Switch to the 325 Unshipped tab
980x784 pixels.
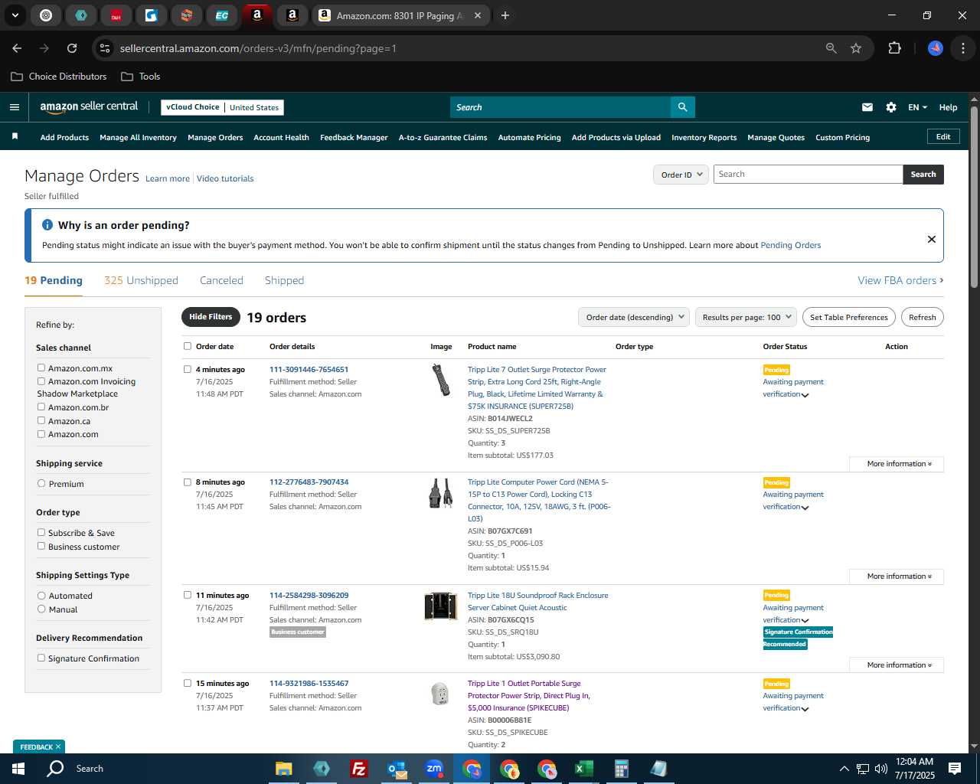tap(141, 280)
